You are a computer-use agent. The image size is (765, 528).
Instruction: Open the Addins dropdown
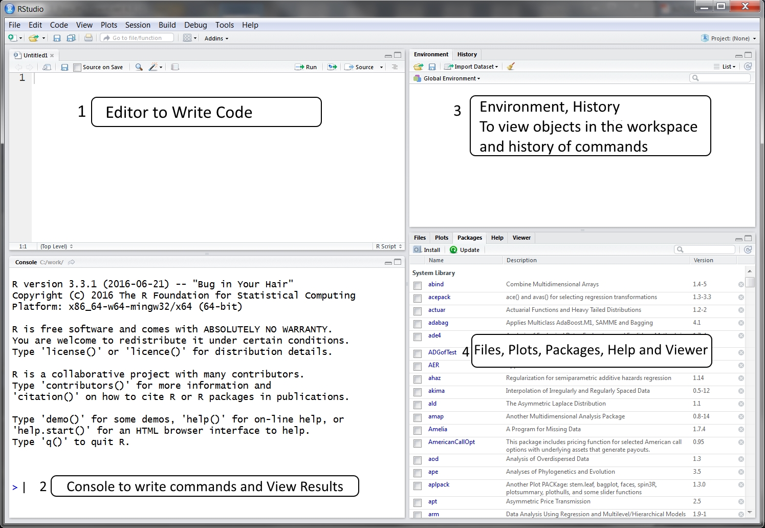click(x=216, y=38)
